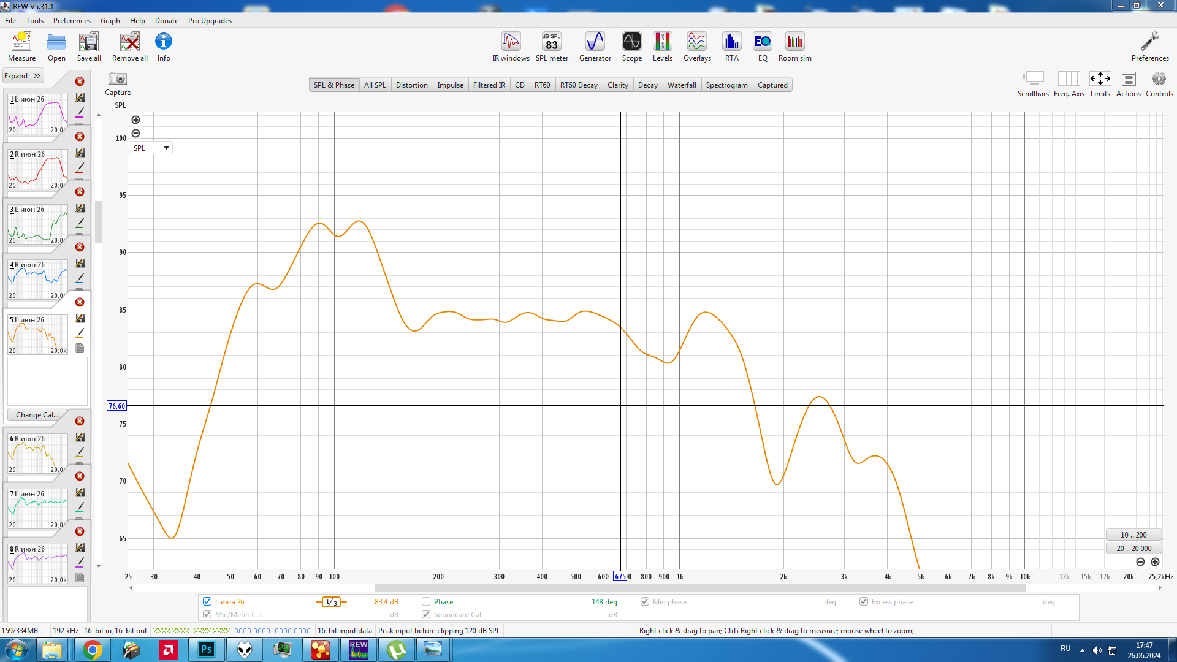The image size is (1177, 662).
Task: Click the Change Cal... button
Action: (x=37, y=415)
